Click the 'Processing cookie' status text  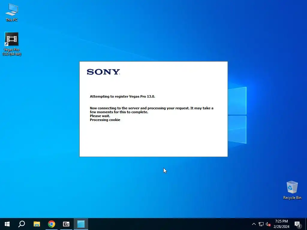pyautogui.click(x=105, y=120)
